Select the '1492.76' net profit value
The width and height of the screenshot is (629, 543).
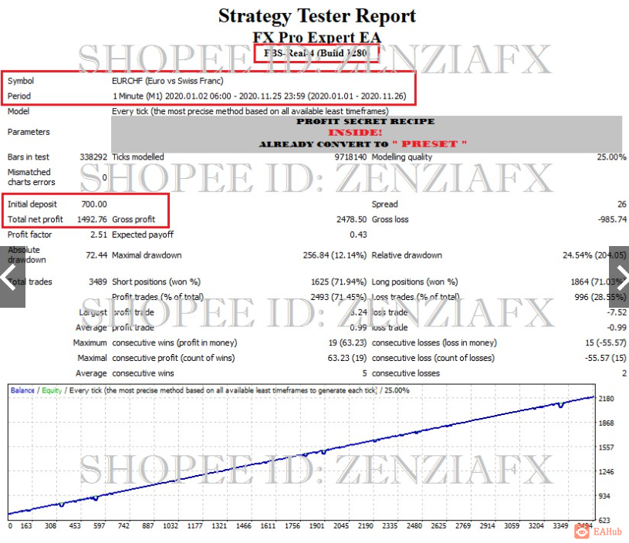92,219
